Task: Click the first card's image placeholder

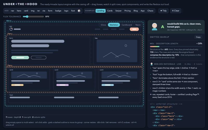Action: (x=29, y=75)
